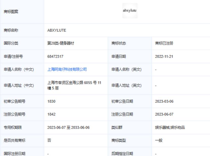Open the applicant link 上海阿鸟仔科技有限公司
Screen dimensions: 210x156
tap(67, 70)
